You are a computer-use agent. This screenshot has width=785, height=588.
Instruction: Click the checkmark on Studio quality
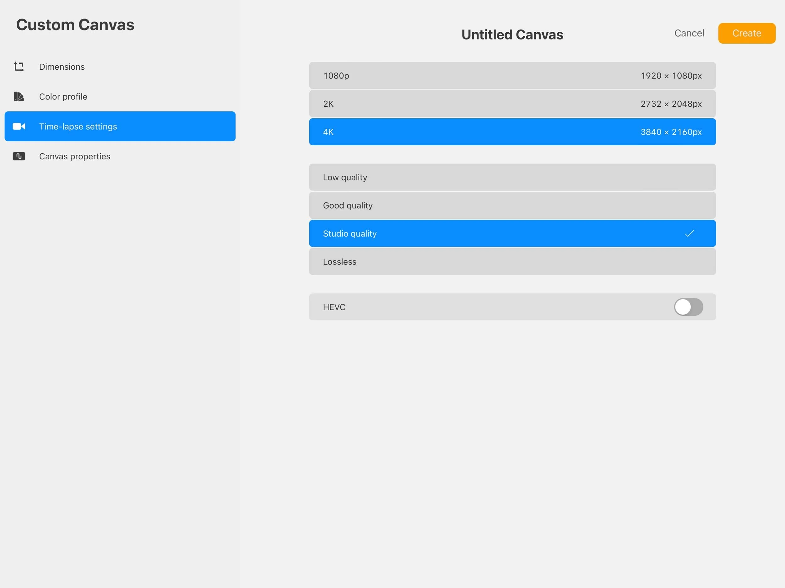689,233
